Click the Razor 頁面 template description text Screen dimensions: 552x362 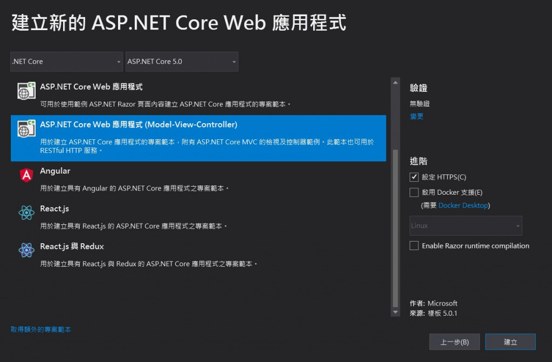[165, 104]
